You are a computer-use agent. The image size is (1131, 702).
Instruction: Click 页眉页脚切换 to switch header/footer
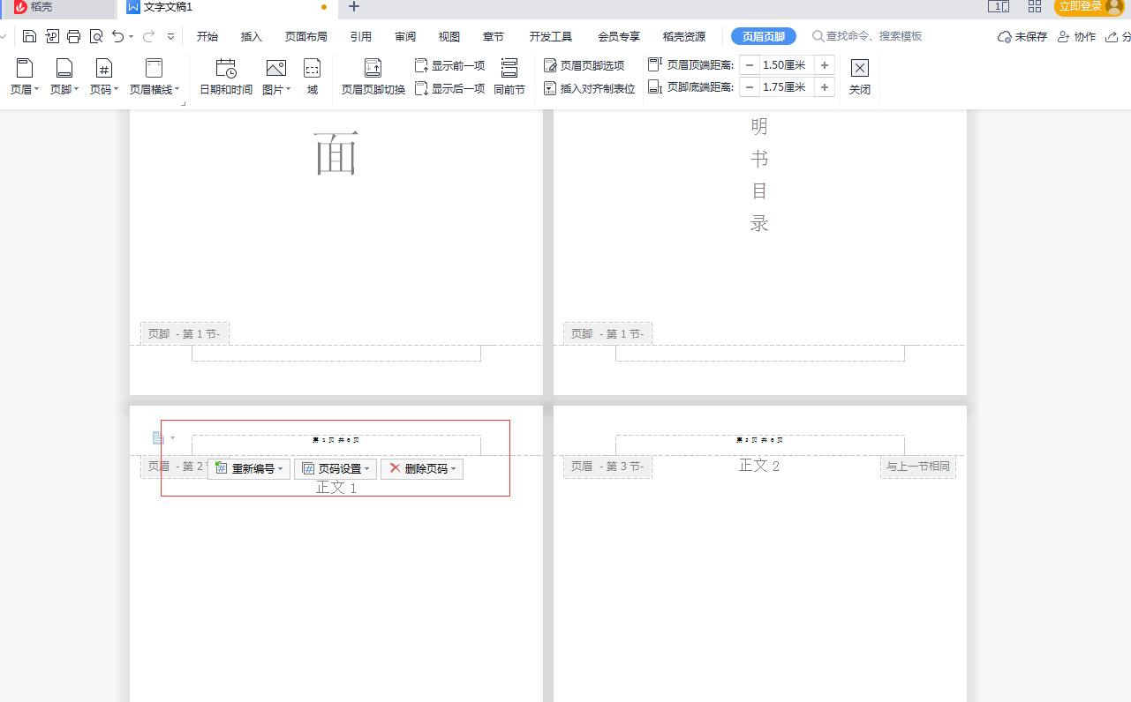coord(373,78)
